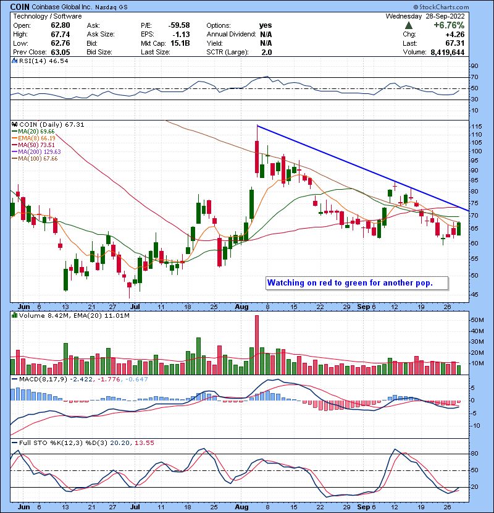Click the purple MA(200) legend line marker
This screenshot has height=513, width=494.
point(14,152)
